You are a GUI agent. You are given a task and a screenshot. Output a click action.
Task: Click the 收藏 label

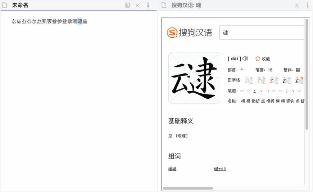click(266, 59)
